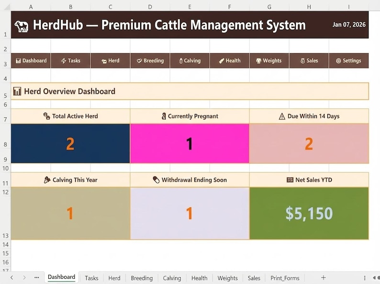The width and height of the screenshot is (380, 284).
Task: Select the lavender Withdrawal Ending Soon value cell
Action: tap(190, 214)
